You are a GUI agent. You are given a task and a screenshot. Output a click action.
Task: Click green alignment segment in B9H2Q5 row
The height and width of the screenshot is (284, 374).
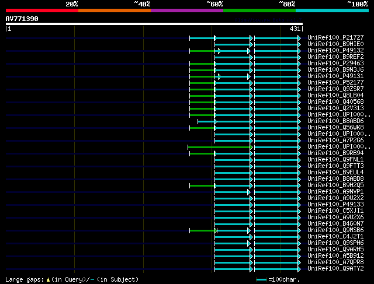click(x=202, y=185)
